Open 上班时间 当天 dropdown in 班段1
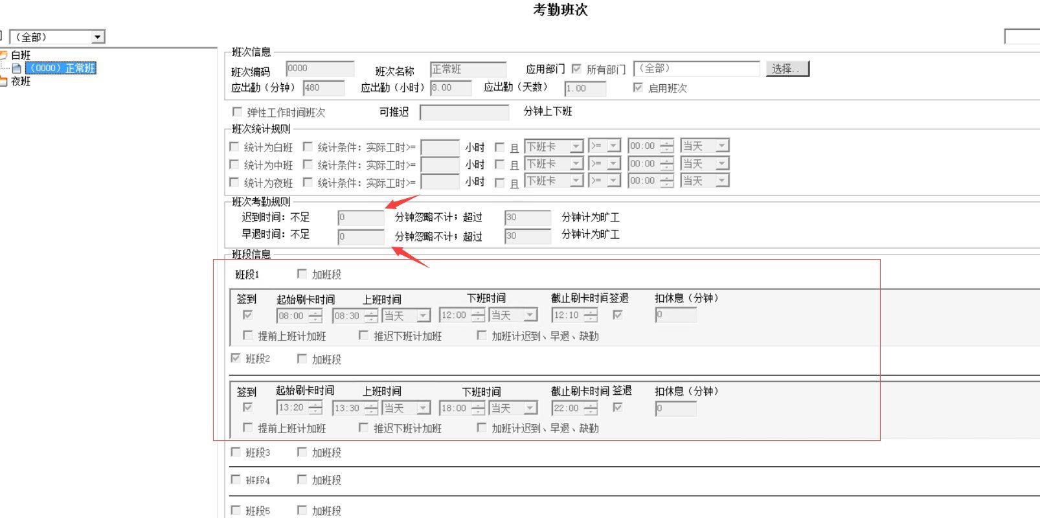This screenshot has height=518, width=1040. 406,316
